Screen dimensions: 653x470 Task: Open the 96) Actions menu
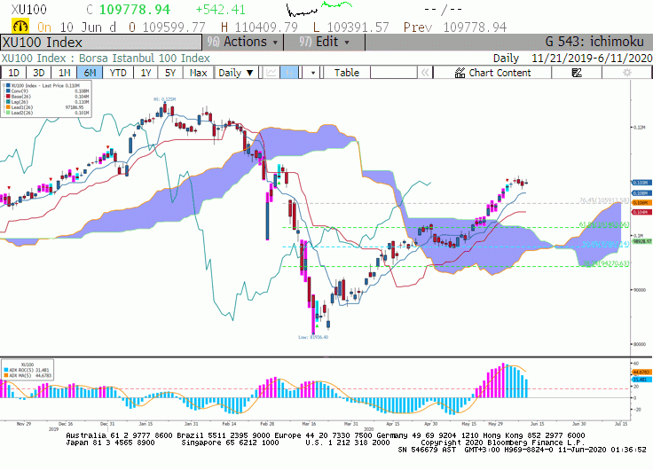[243, 42]
